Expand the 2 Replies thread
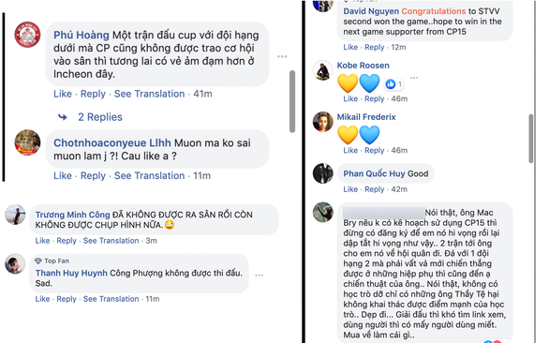This screenshot has height=343, width=549. [100, 117]
